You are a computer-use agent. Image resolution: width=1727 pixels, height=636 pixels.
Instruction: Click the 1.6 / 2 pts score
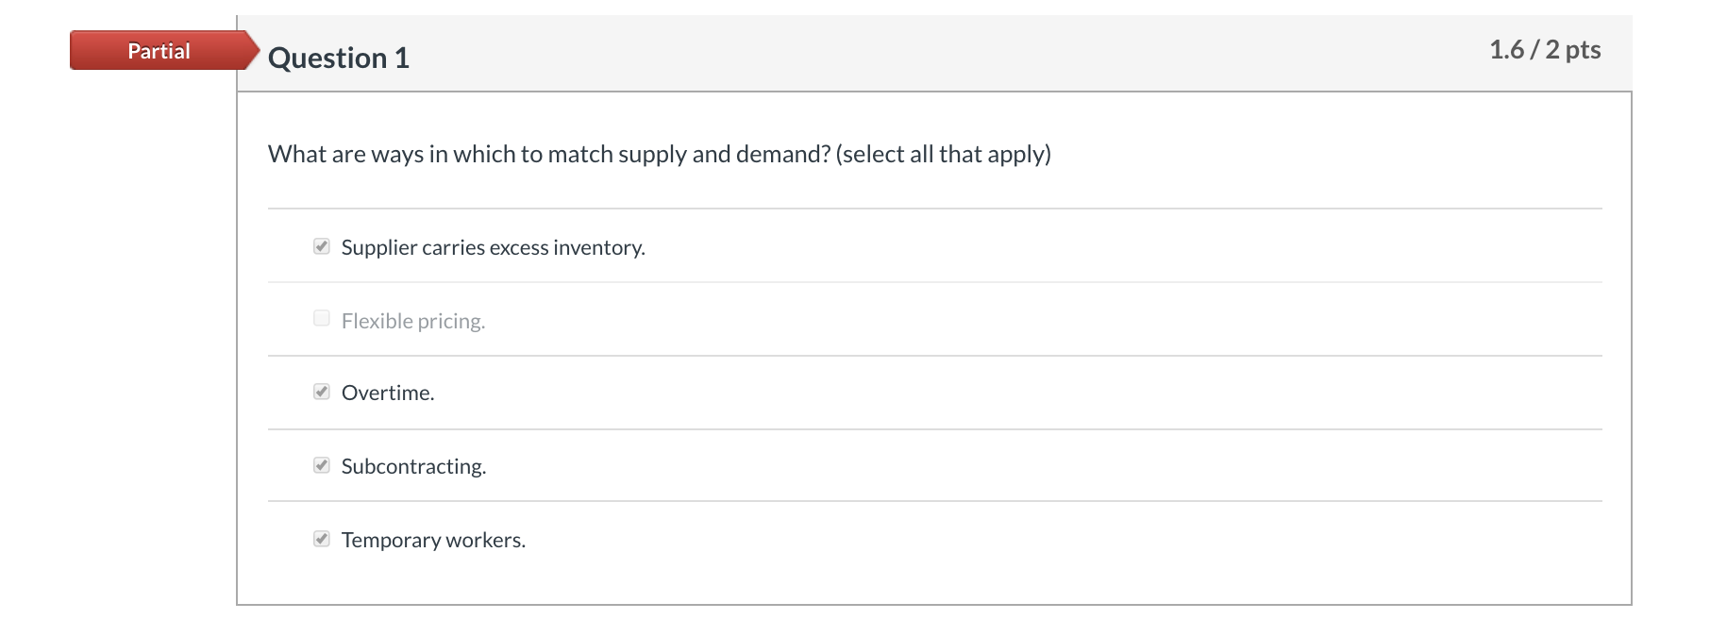click(1544, 50)
